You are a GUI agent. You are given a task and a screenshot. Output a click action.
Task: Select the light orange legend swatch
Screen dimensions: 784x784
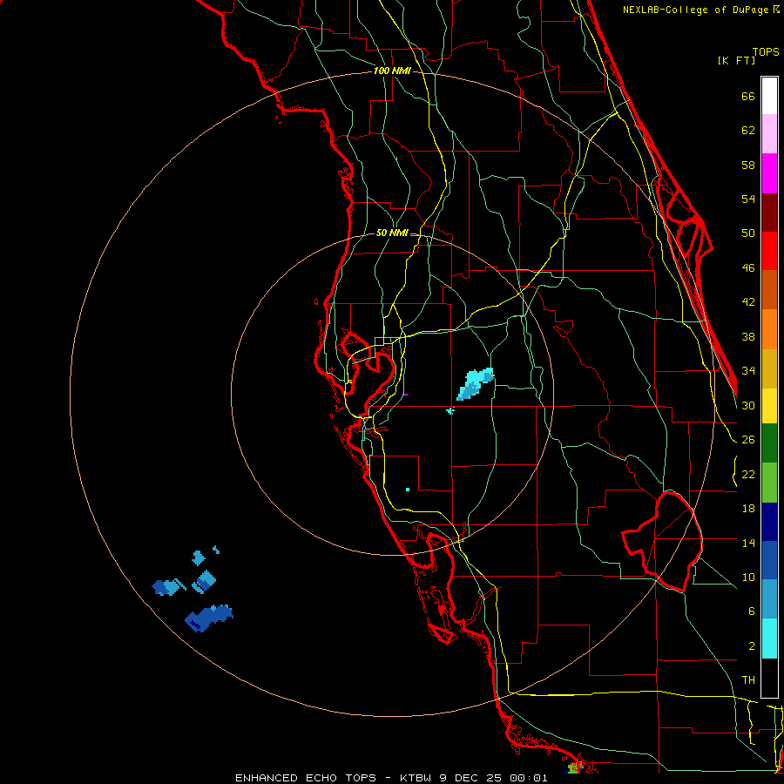pos(769,329)
